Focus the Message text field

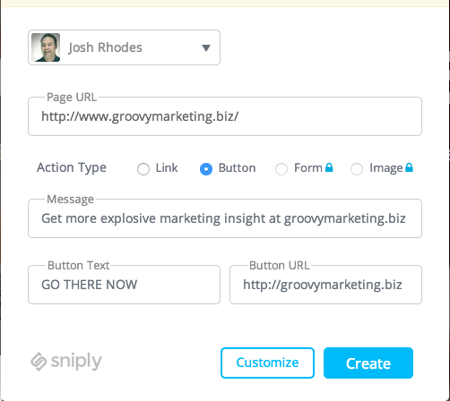(225, 218)
